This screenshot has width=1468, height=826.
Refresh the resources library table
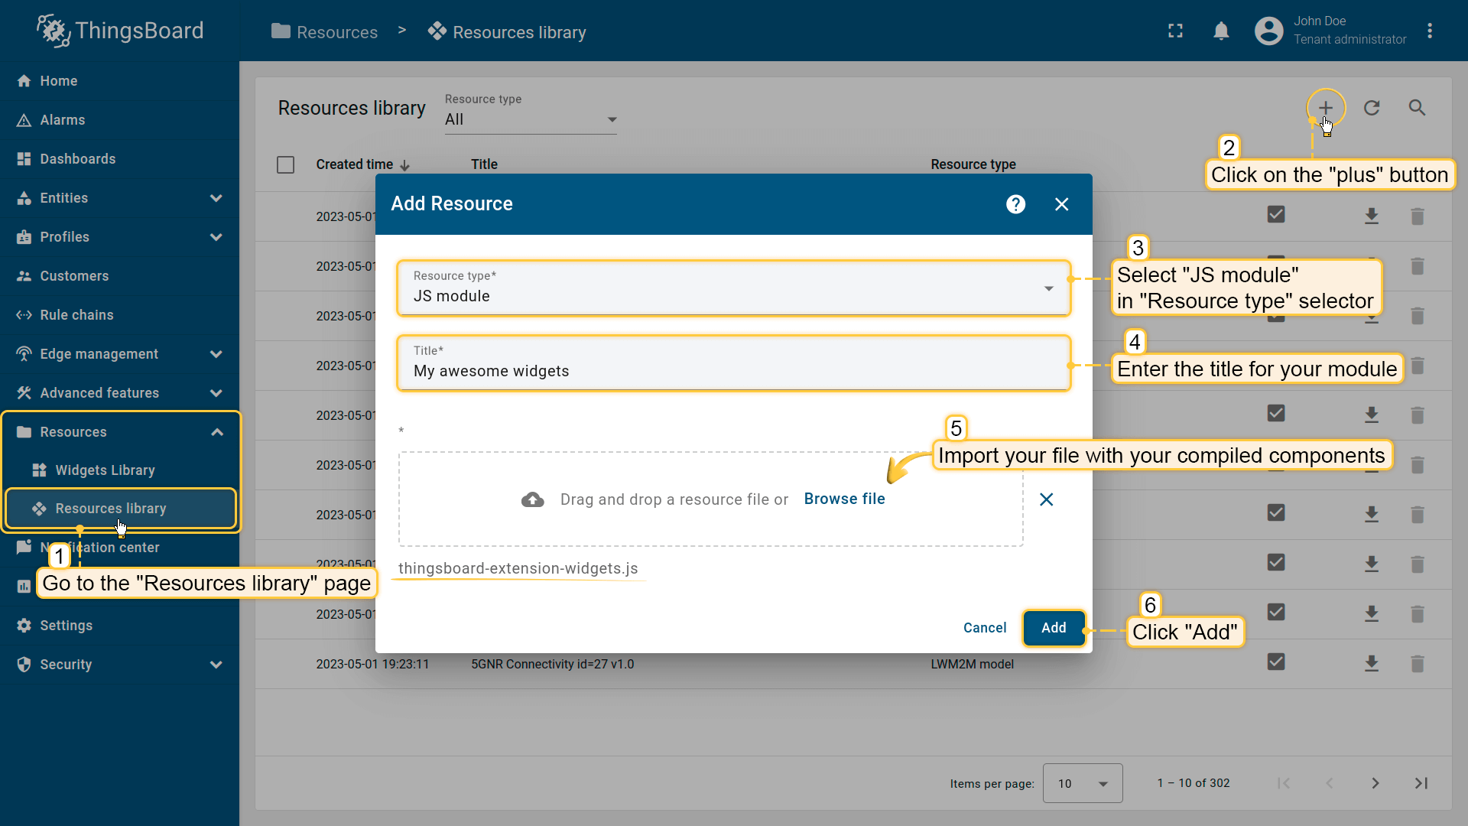coord(1372,108)
